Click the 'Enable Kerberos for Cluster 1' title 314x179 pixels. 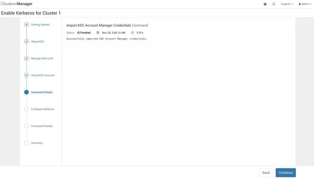click(31, 13)
